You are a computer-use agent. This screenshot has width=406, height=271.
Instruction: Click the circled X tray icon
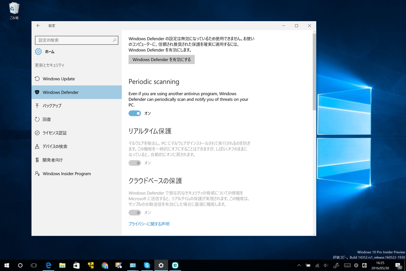click(x=356, y=265)
